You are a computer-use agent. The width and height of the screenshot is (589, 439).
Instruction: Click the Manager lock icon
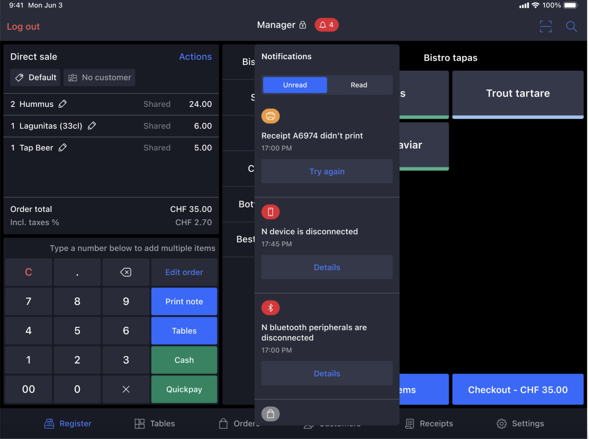pos(303,25)
